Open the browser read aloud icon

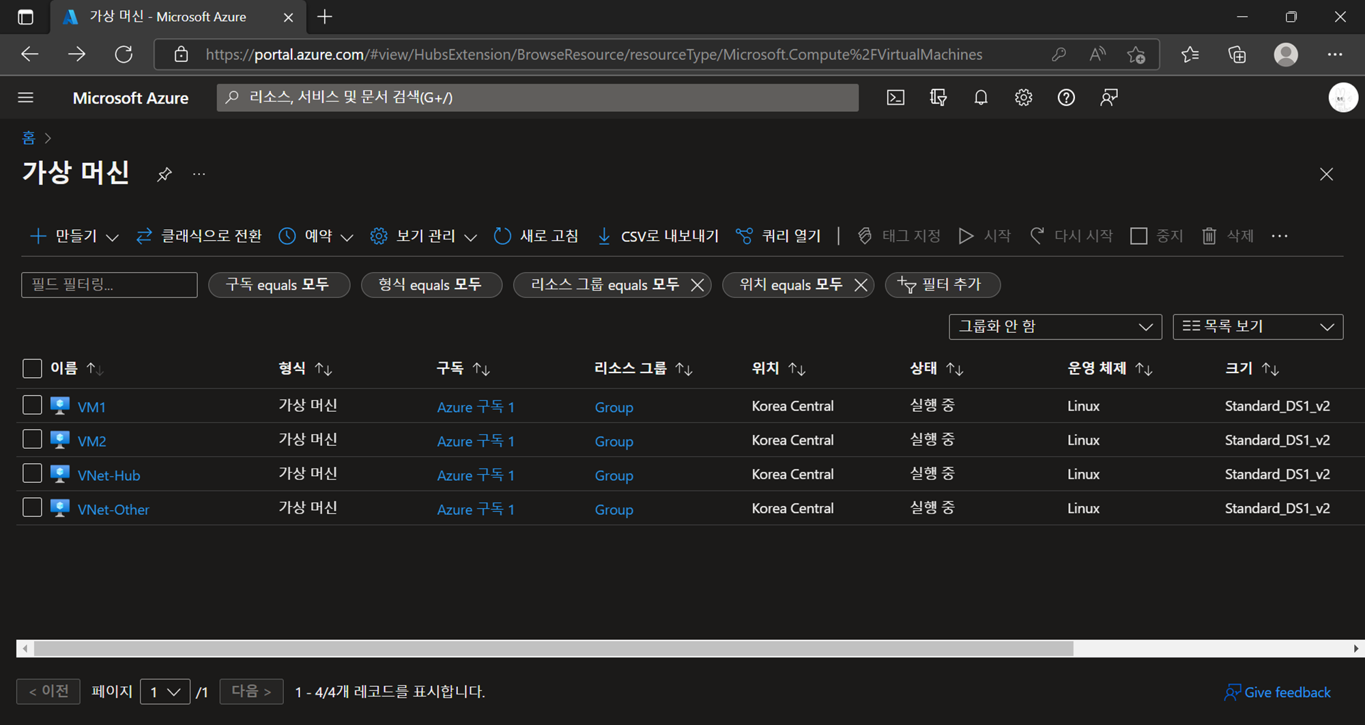click(x=1097, y=55)
